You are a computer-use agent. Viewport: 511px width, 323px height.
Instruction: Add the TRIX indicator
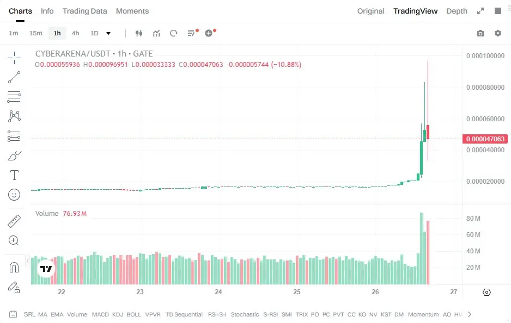[x=301, y=314]
